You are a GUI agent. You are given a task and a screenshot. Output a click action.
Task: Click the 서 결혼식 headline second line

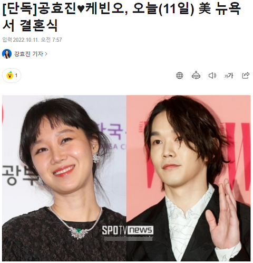[30, 25]
